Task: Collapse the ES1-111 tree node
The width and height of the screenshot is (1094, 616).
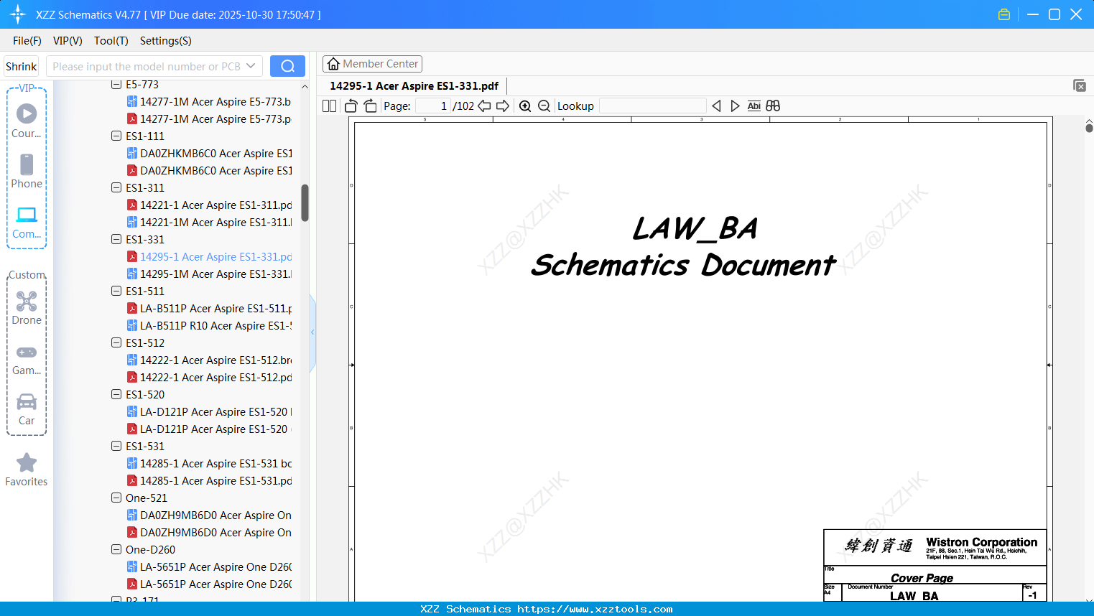Action: tap(116, 136)
